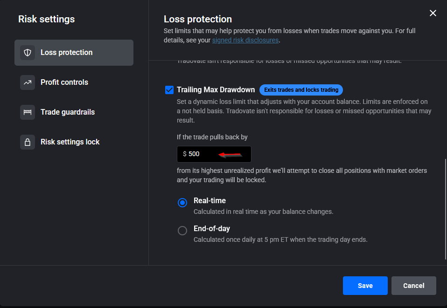Click the padlock icon for Risk settings lock
This screenshot has width=447, height=308.
[28, 142]
